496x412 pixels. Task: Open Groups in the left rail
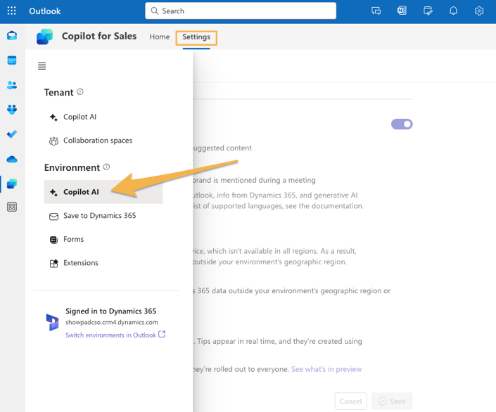pyautogui.click(x=12, y=110)
